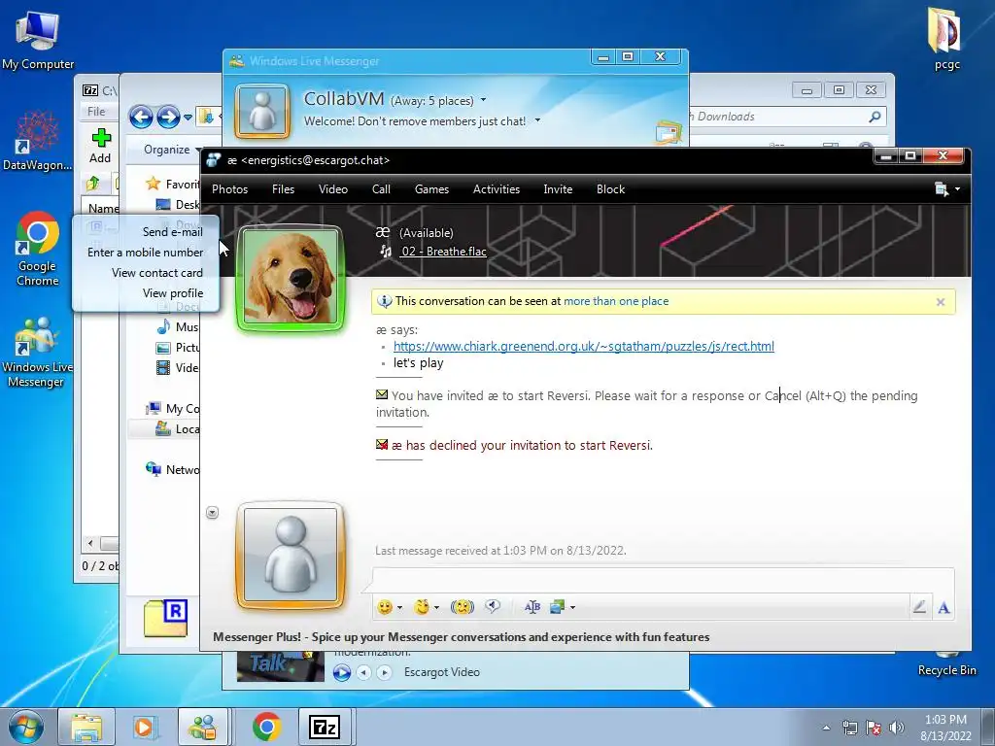This screenshot has width=995, height=746.
Task: Expand the emoticon dropdown arrow
Action: click(399, 608)
